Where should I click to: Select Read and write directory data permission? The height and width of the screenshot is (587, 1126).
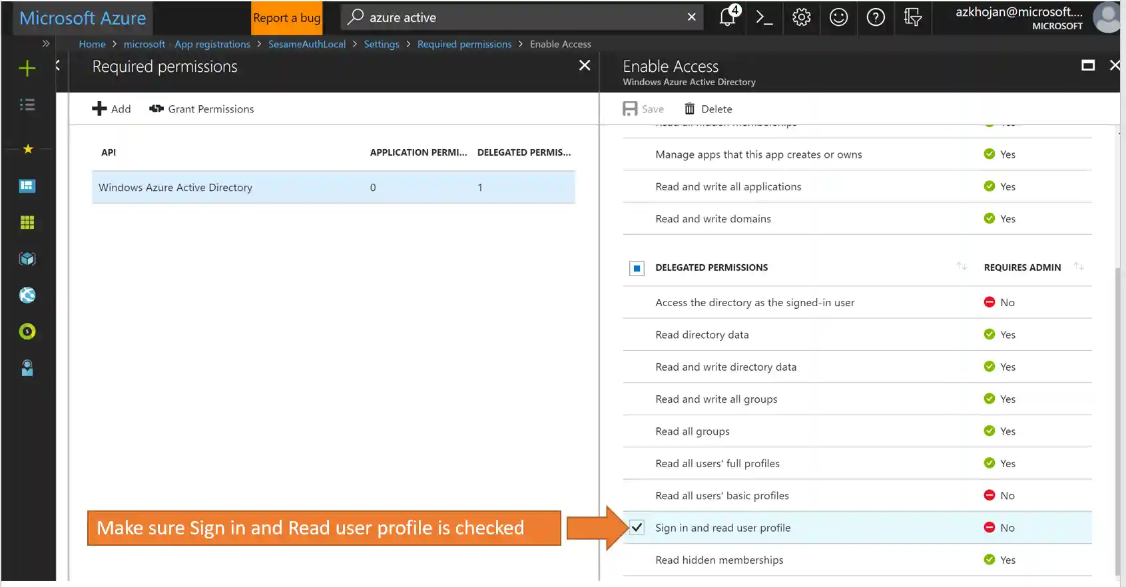(x=858, y=367)
